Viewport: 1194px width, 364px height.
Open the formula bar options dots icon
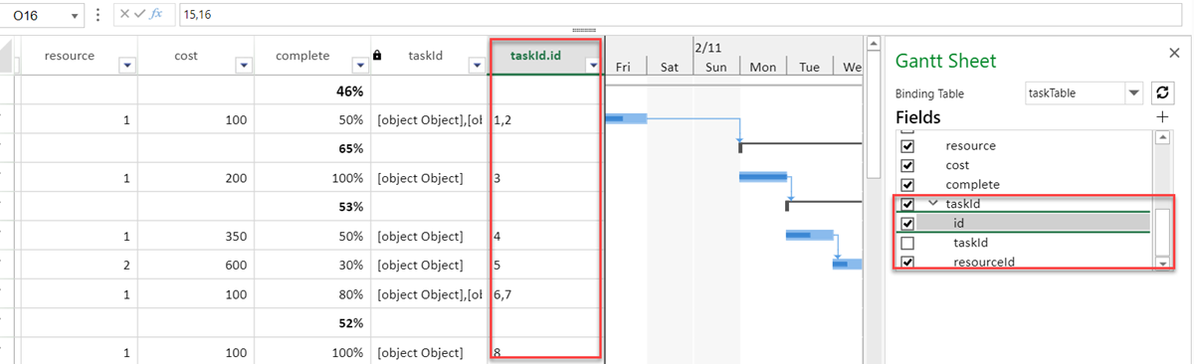point(97,15)
